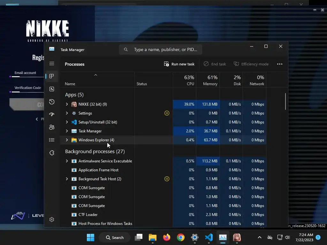327x245 pixels.
Task: Click the NIKKE process avatar icon
Action: tap(74, 104)
